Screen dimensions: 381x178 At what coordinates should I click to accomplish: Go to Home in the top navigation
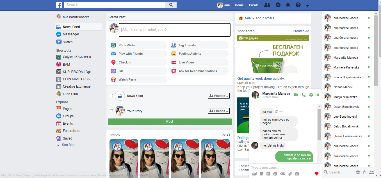click(x=239, y=5)
